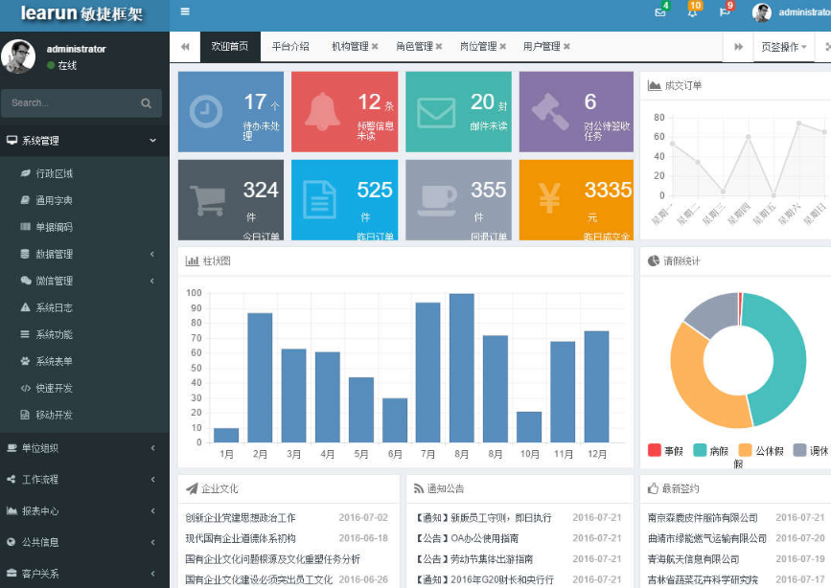
Task: Click the hamburger menu toggle icon
Action: coord(185,12)
